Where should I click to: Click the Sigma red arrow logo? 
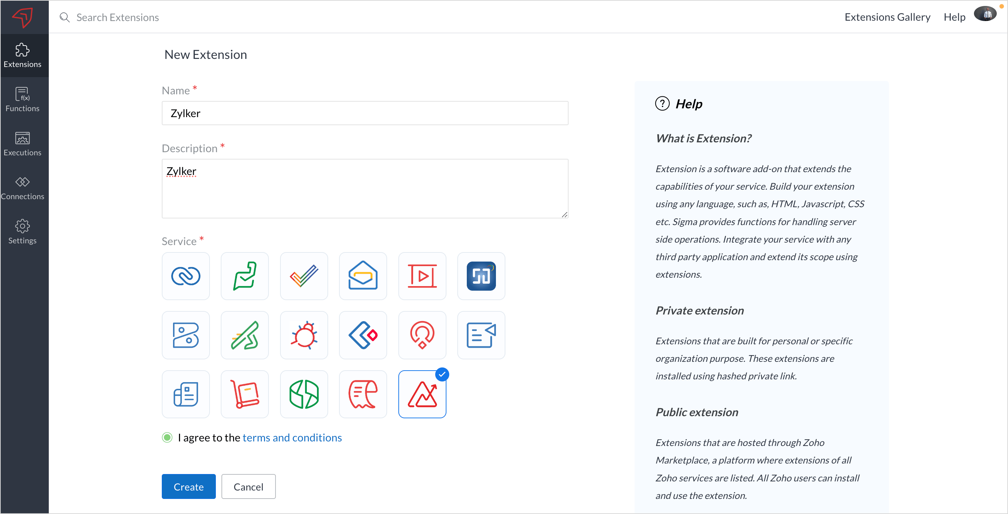pos(23,17)
